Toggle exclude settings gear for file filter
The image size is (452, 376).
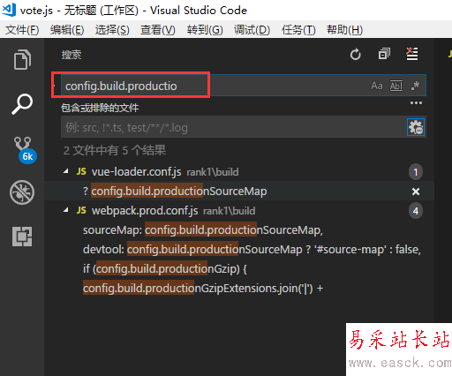pos(416,127)
